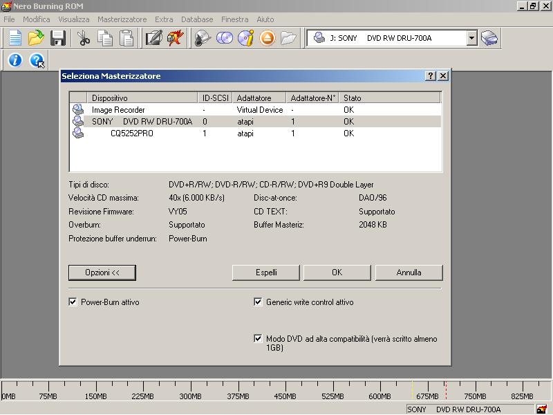The width and height of the screenshot is (553, 415).
Task: Open the Extra menu
Action: pos(164,19)
